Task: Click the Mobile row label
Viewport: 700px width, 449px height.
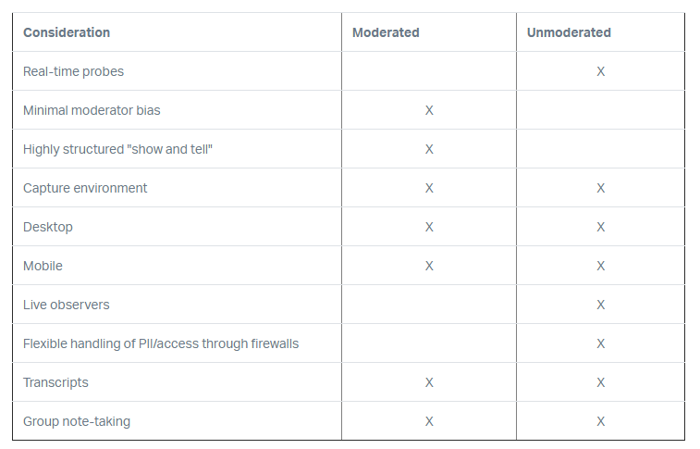Action: coord(43,266)
